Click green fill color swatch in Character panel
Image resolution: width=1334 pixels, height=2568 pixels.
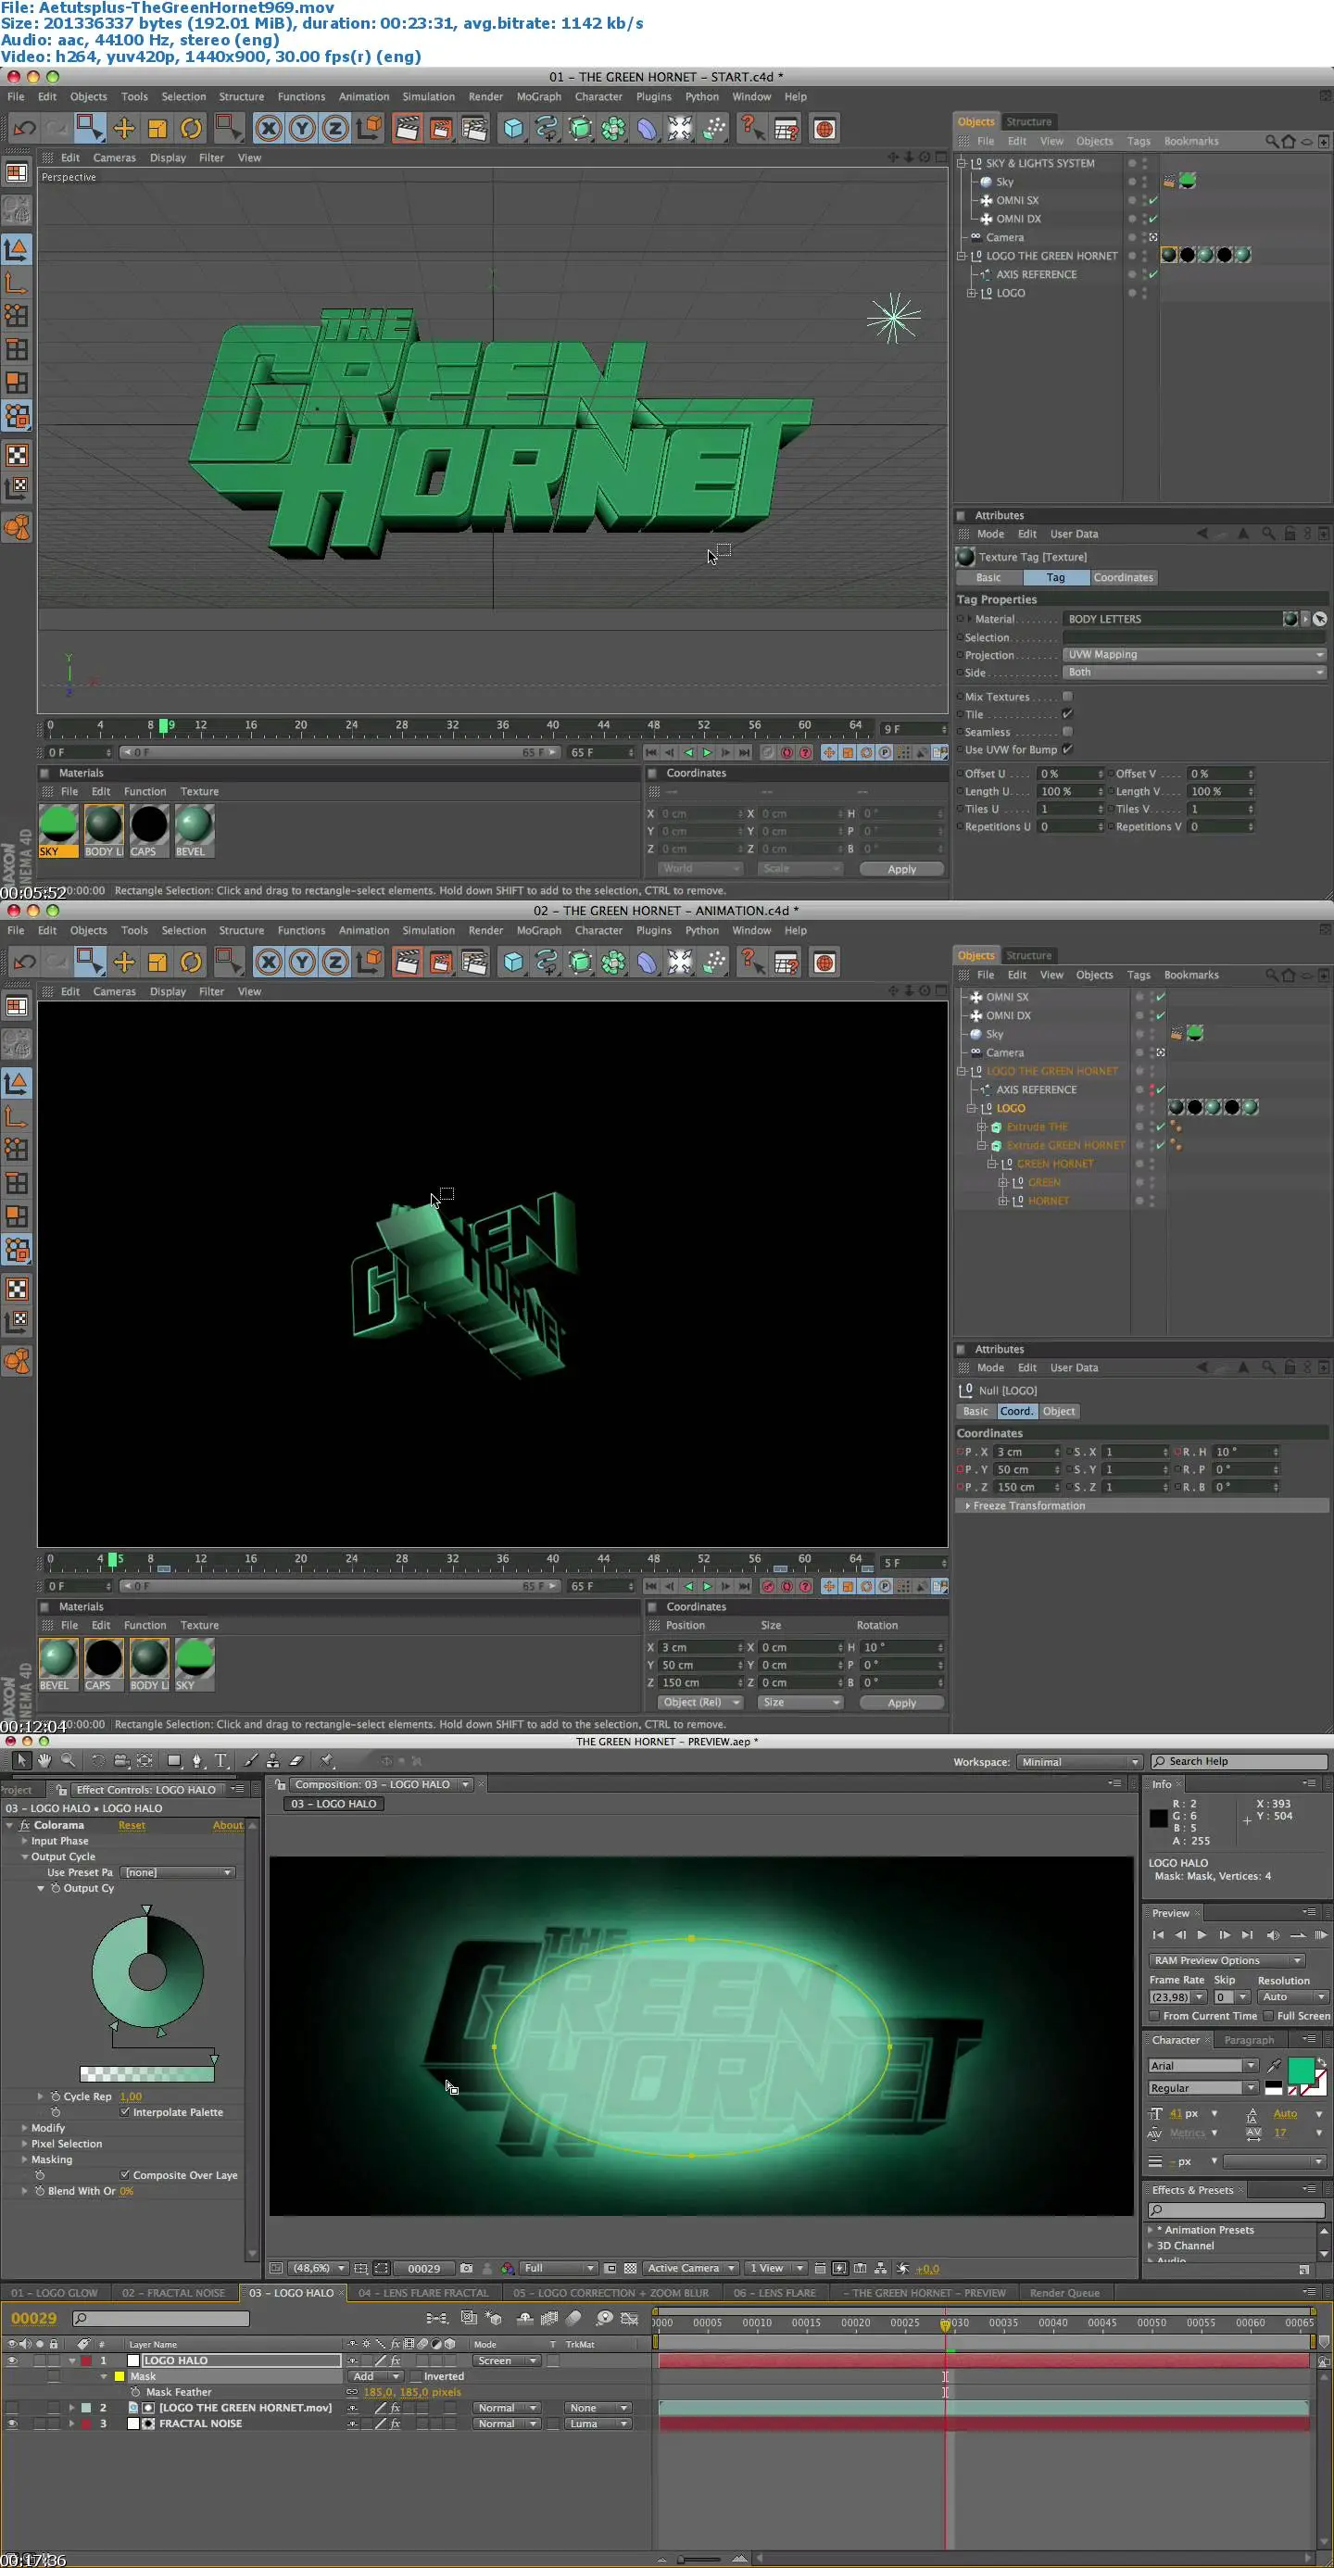point(1300,2071)
